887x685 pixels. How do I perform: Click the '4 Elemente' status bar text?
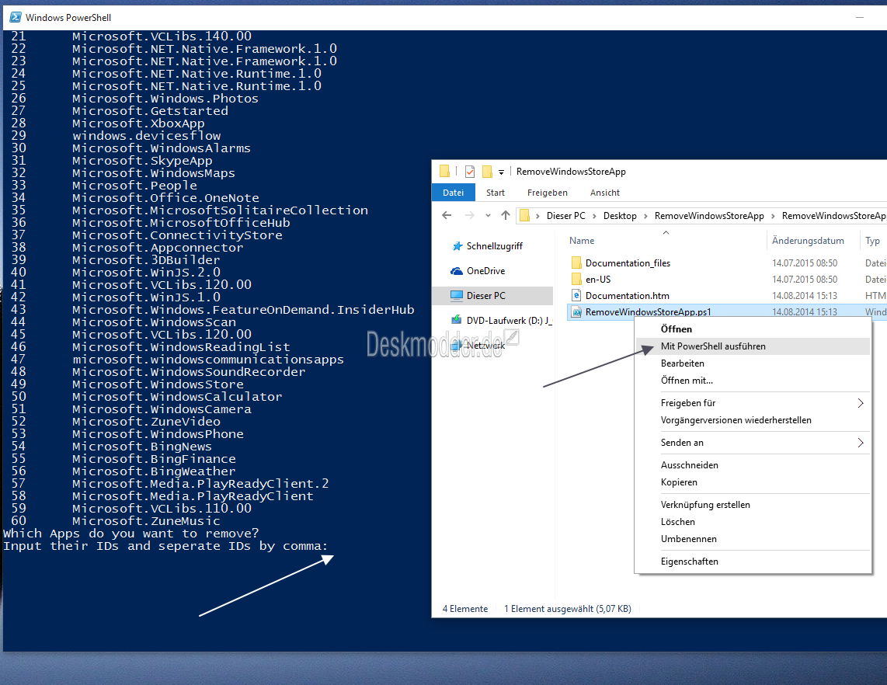point(465,609)
